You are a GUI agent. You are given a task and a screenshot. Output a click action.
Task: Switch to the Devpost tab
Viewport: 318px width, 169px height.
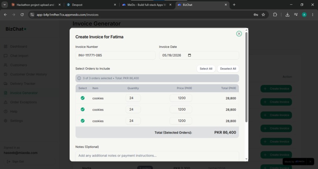92,5
